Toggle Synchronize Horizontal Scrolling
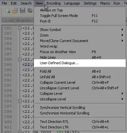Viewport: 127px width, 133px height. pos(80,113)
